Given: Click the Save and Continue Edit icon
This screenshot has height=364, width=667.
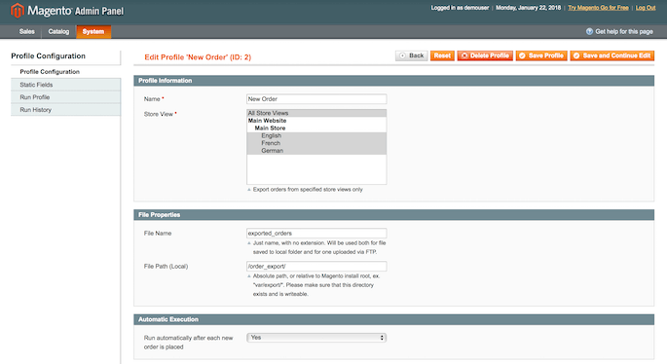Looking at the screenshot, I should 576,55.
